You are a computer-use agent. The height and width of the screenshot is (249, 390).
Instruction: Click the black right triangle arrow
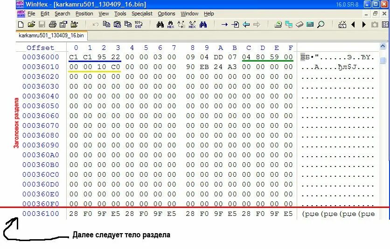click(364, 24)
